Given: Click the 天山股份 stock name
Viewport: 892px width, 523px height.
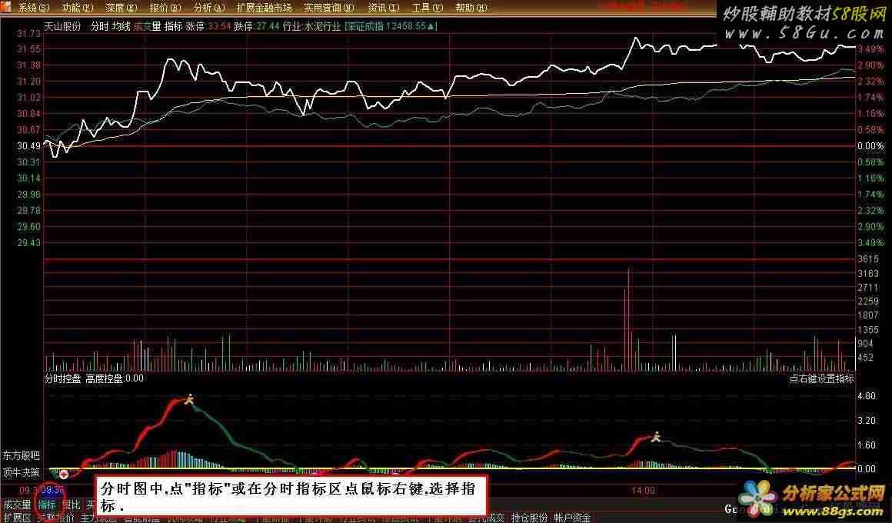Looking at the screenshot, I should 62,26.
